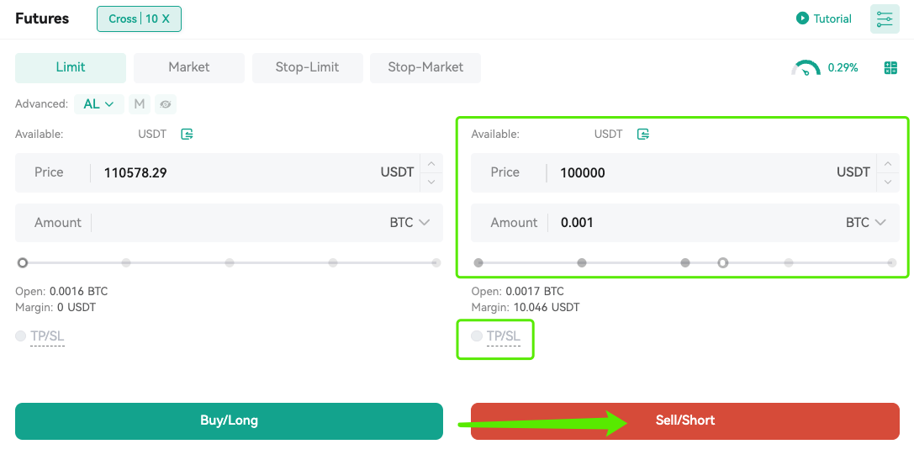
Task: Click the Tutorial play icon
Action: tap(803, 18)
